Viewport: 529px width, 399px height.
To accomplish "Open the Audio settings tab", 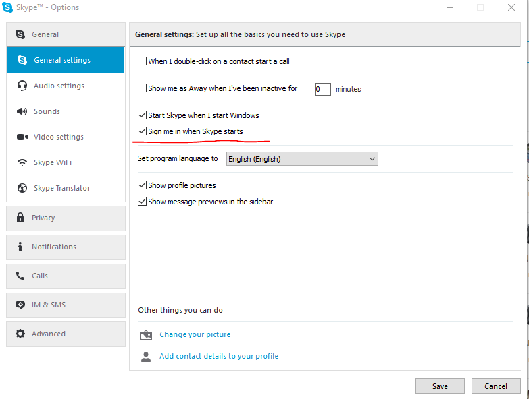I will click(x=66, y=86).
